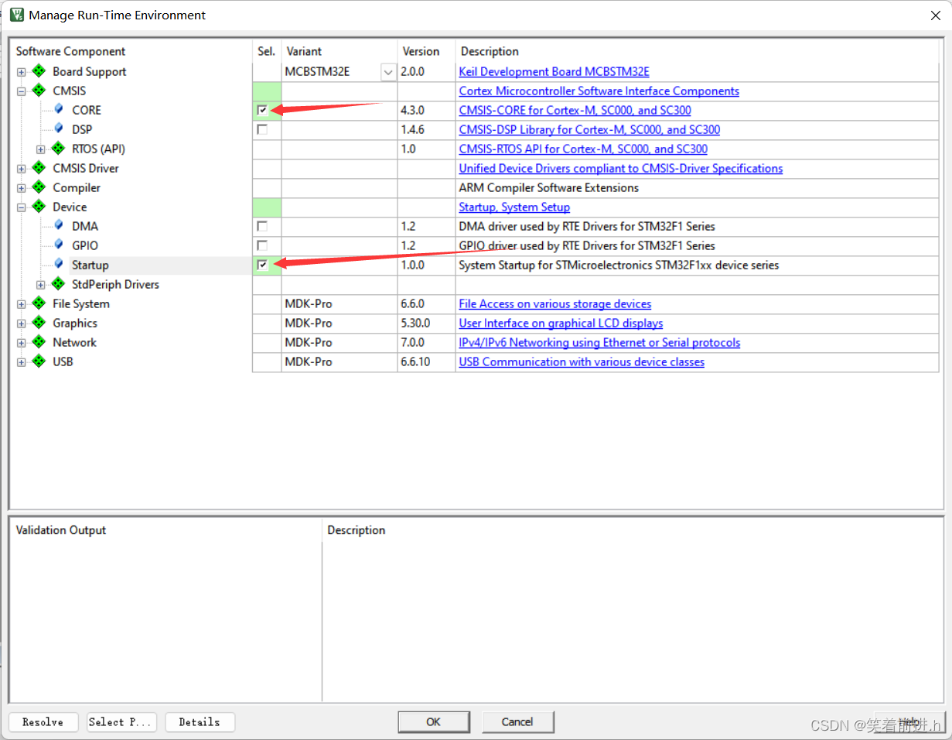Click the Software Component column header
This screenshot has width=952, height=740.
tap(70, 51)
